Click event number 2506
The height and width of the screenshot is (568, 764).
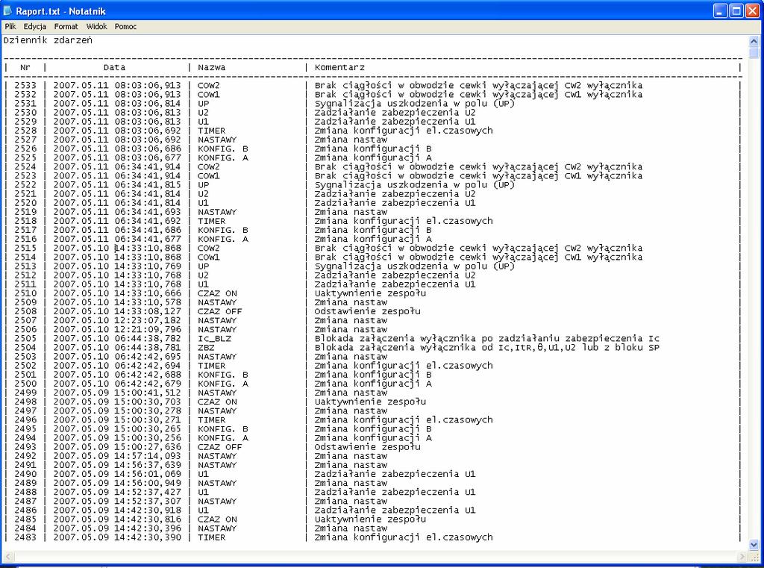[x=25, y=330]
